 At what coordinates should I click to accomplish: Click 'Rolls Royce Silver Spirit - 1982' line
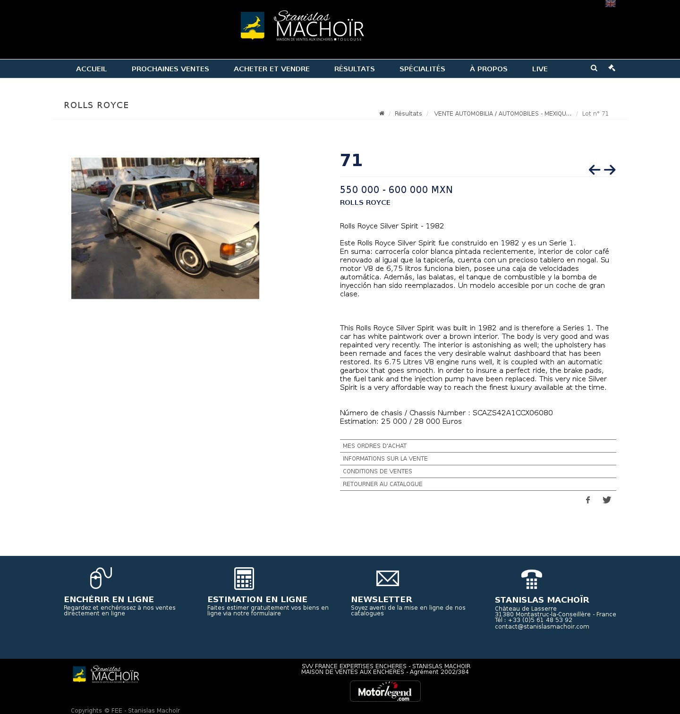392,226
